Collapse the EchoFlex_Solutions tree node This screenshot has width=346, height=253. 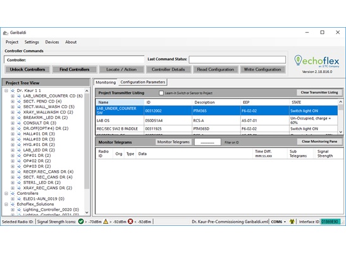click(x=6, y=204)
